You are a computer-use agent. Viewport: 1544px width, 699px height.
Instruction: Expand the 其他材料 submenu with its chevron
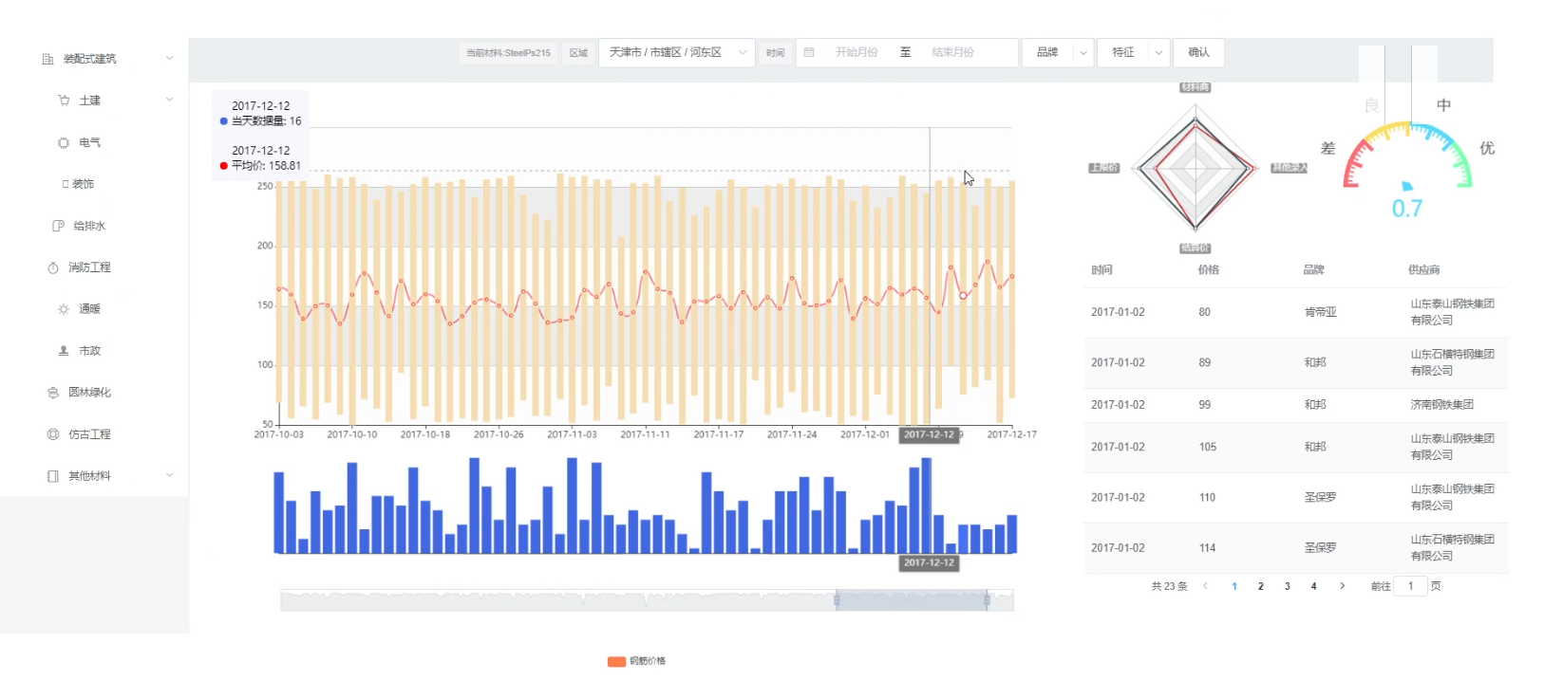click(x=169, y=475)
